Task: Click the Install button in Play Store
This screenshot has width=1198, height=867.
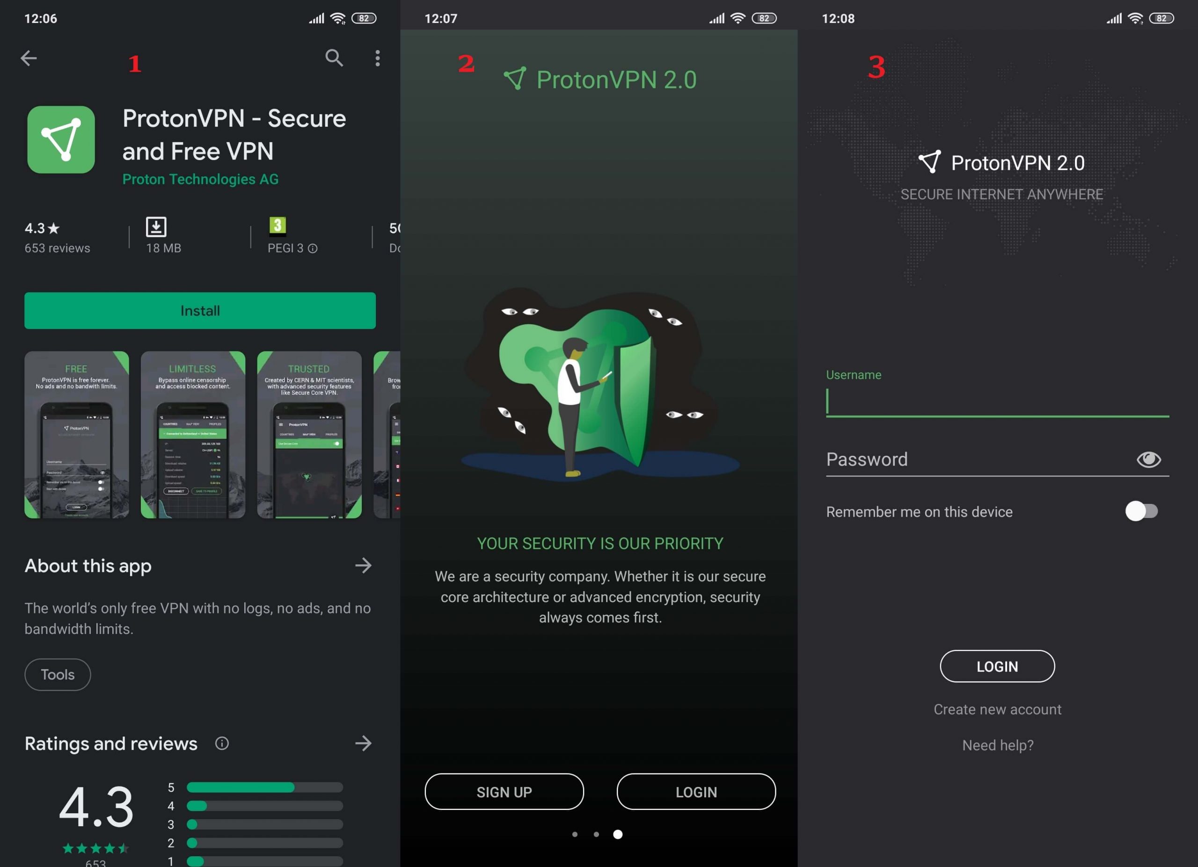Action: tap(199, 310)
